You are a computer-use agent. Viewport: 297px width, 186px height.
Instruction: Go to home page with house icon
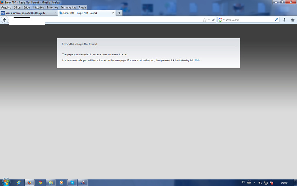click(293, 20)
